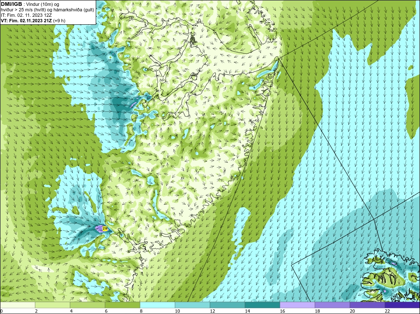Click the 12–14 m/s legend color swatch
420x314 pixels.
[227, 305]
